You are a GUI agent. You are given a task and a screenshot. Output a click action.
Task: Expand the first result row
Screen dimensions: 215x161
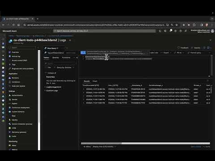click(x=84, y=89)
